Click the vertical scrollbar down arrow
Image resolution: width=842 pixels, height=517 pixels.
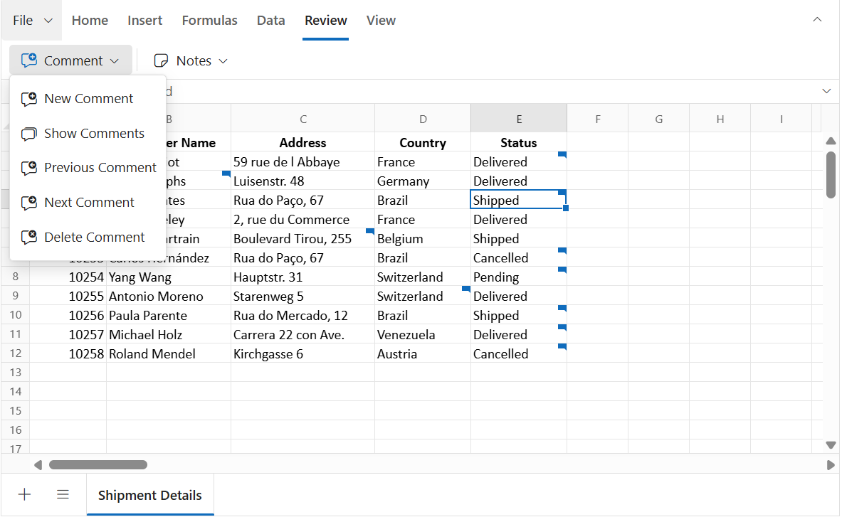pos(831,445)
